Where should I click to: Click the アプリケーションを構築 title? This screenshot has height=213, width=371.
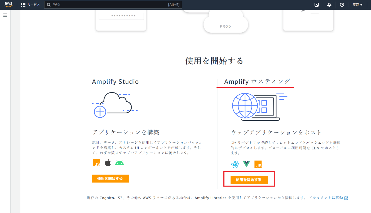click(x=126, y=132)
